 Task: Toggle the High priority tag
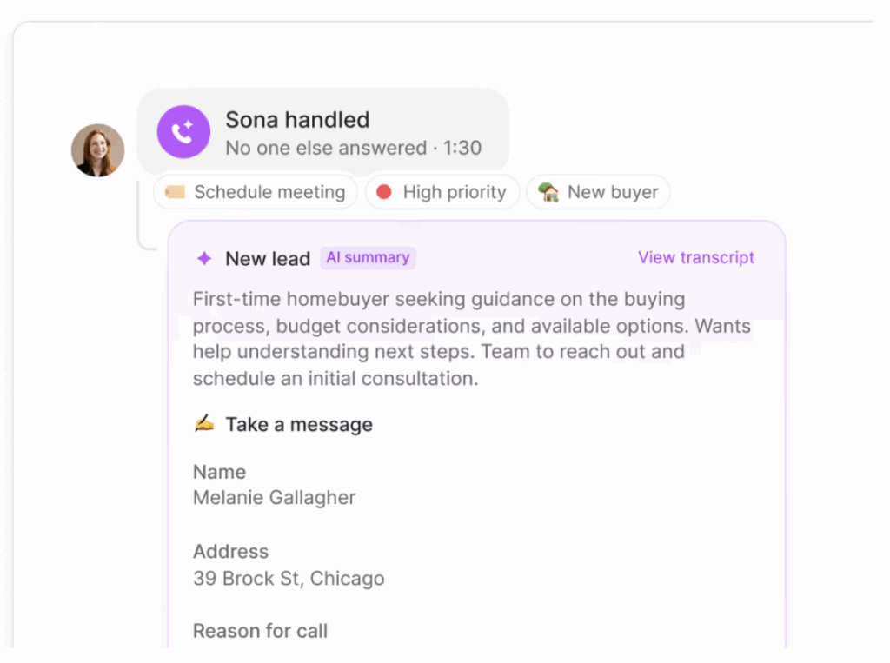coord(442,191)
